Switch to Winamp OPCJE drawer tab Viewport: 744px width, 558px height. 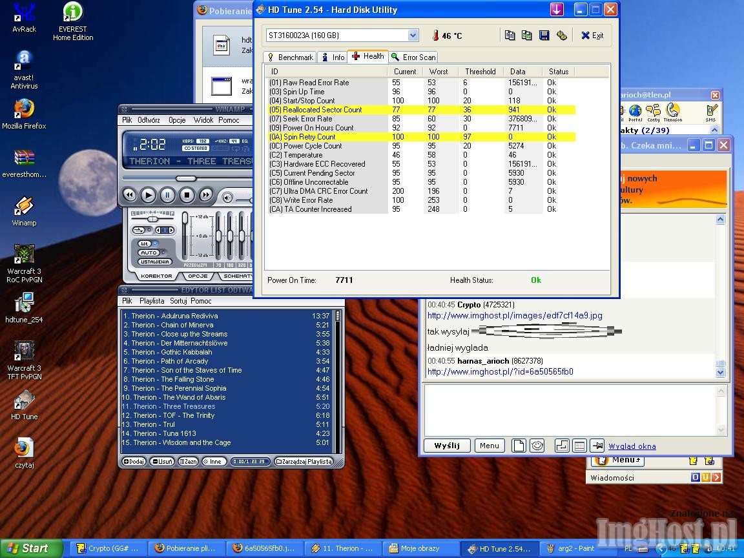(x=198, y=276)
